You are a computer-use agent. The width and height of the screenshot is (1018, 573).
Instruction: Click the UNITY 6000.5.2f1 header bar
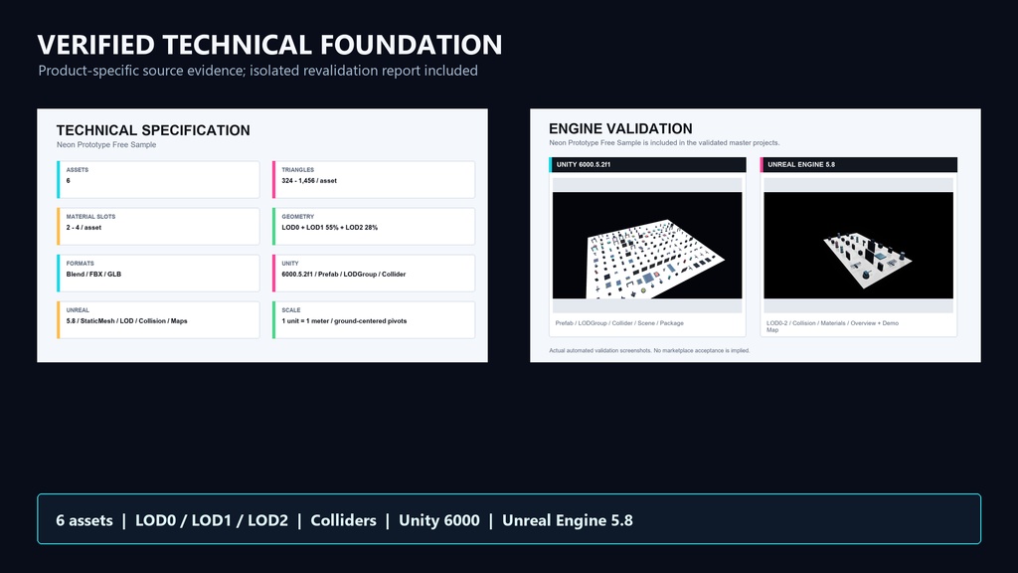tap(647, 164)
